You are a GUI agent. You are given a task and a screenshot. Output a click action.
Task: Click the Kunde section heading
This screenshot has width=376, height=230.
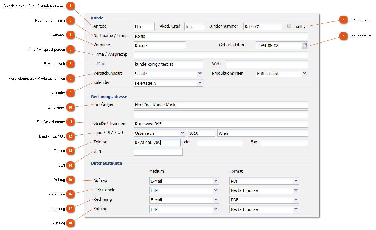[x=97, y=18]
